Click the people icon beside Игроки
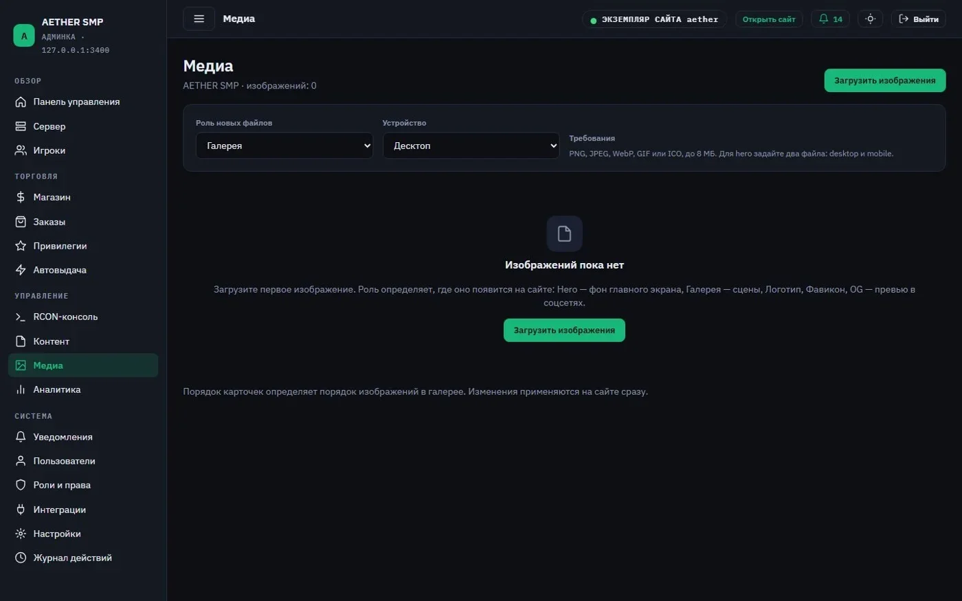The image size is (962, 601). pyautogui.click(x=21, y=150)
